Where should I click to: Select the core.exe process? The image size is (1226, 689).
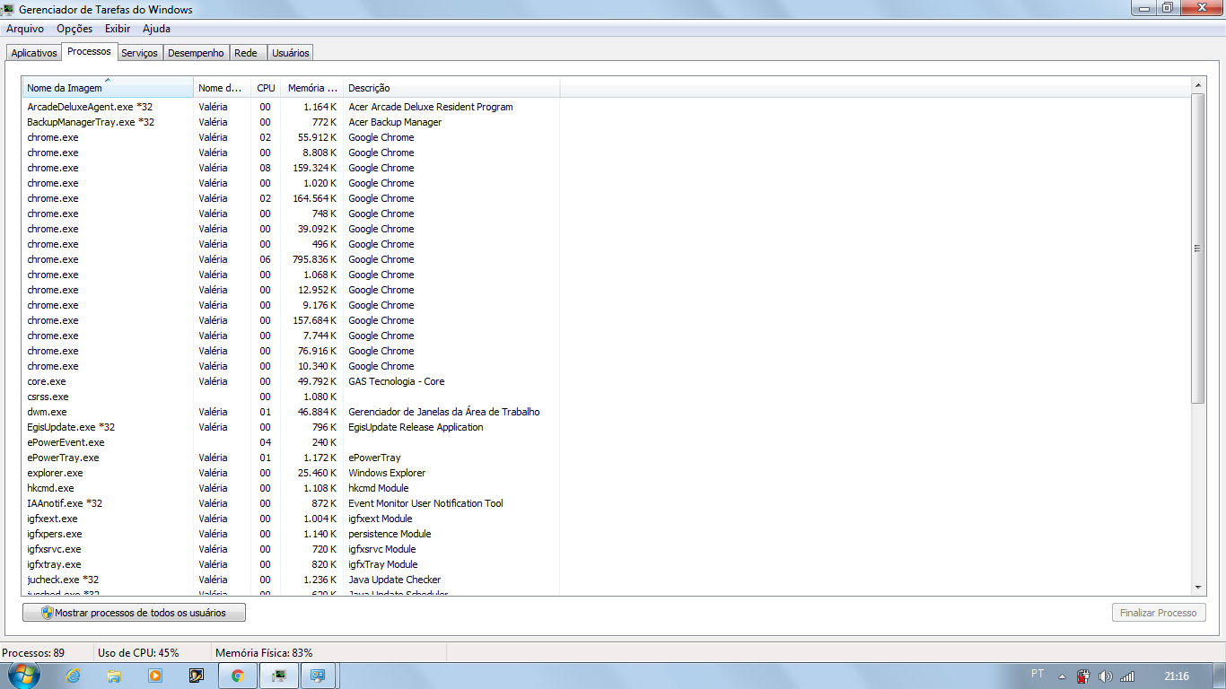[x=292, y=381]
